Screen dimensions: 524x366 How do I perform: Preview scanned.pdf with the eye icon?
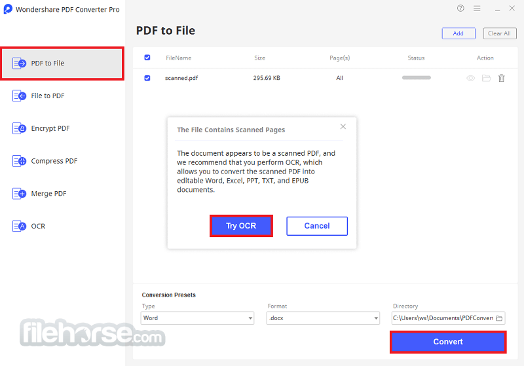[x=470, y=78]
